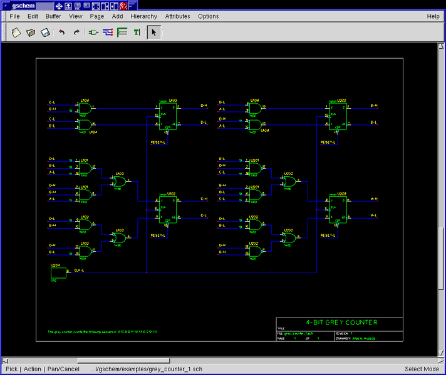Redo the last undone action

point(76,32)
